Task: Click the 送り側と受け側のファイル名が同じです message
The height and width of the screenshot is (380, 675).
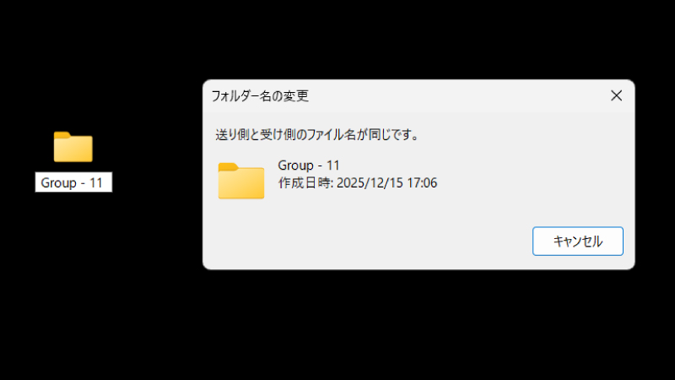Action: pyautogui.click(x=318, y=135)
